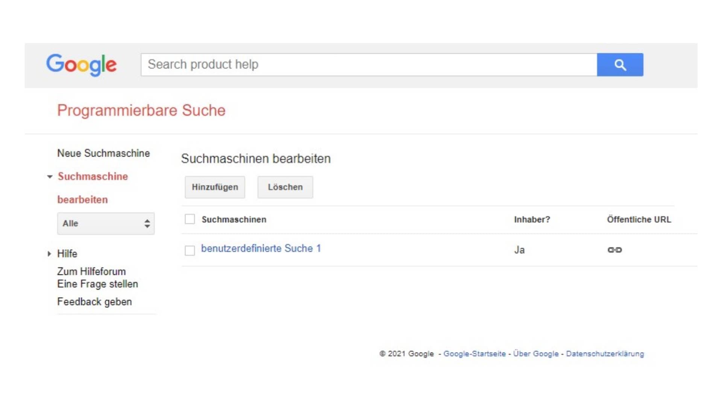Open the public URL link icon
Viewport: 722px width, 406px height.
point(614,250)
